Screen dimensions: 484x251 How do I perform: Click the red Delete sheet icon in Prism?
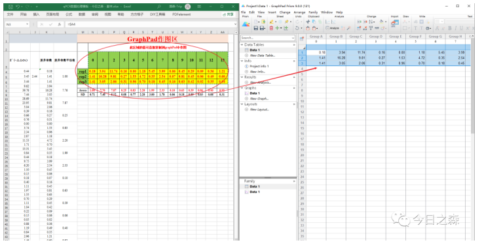tap(271, 28)
